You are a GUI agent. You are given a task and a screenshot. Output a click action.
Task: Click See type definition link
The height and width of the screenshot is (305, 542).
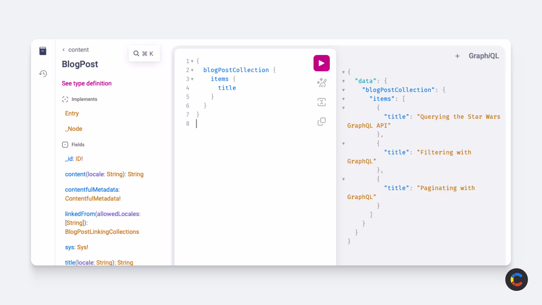pos(87,83)
